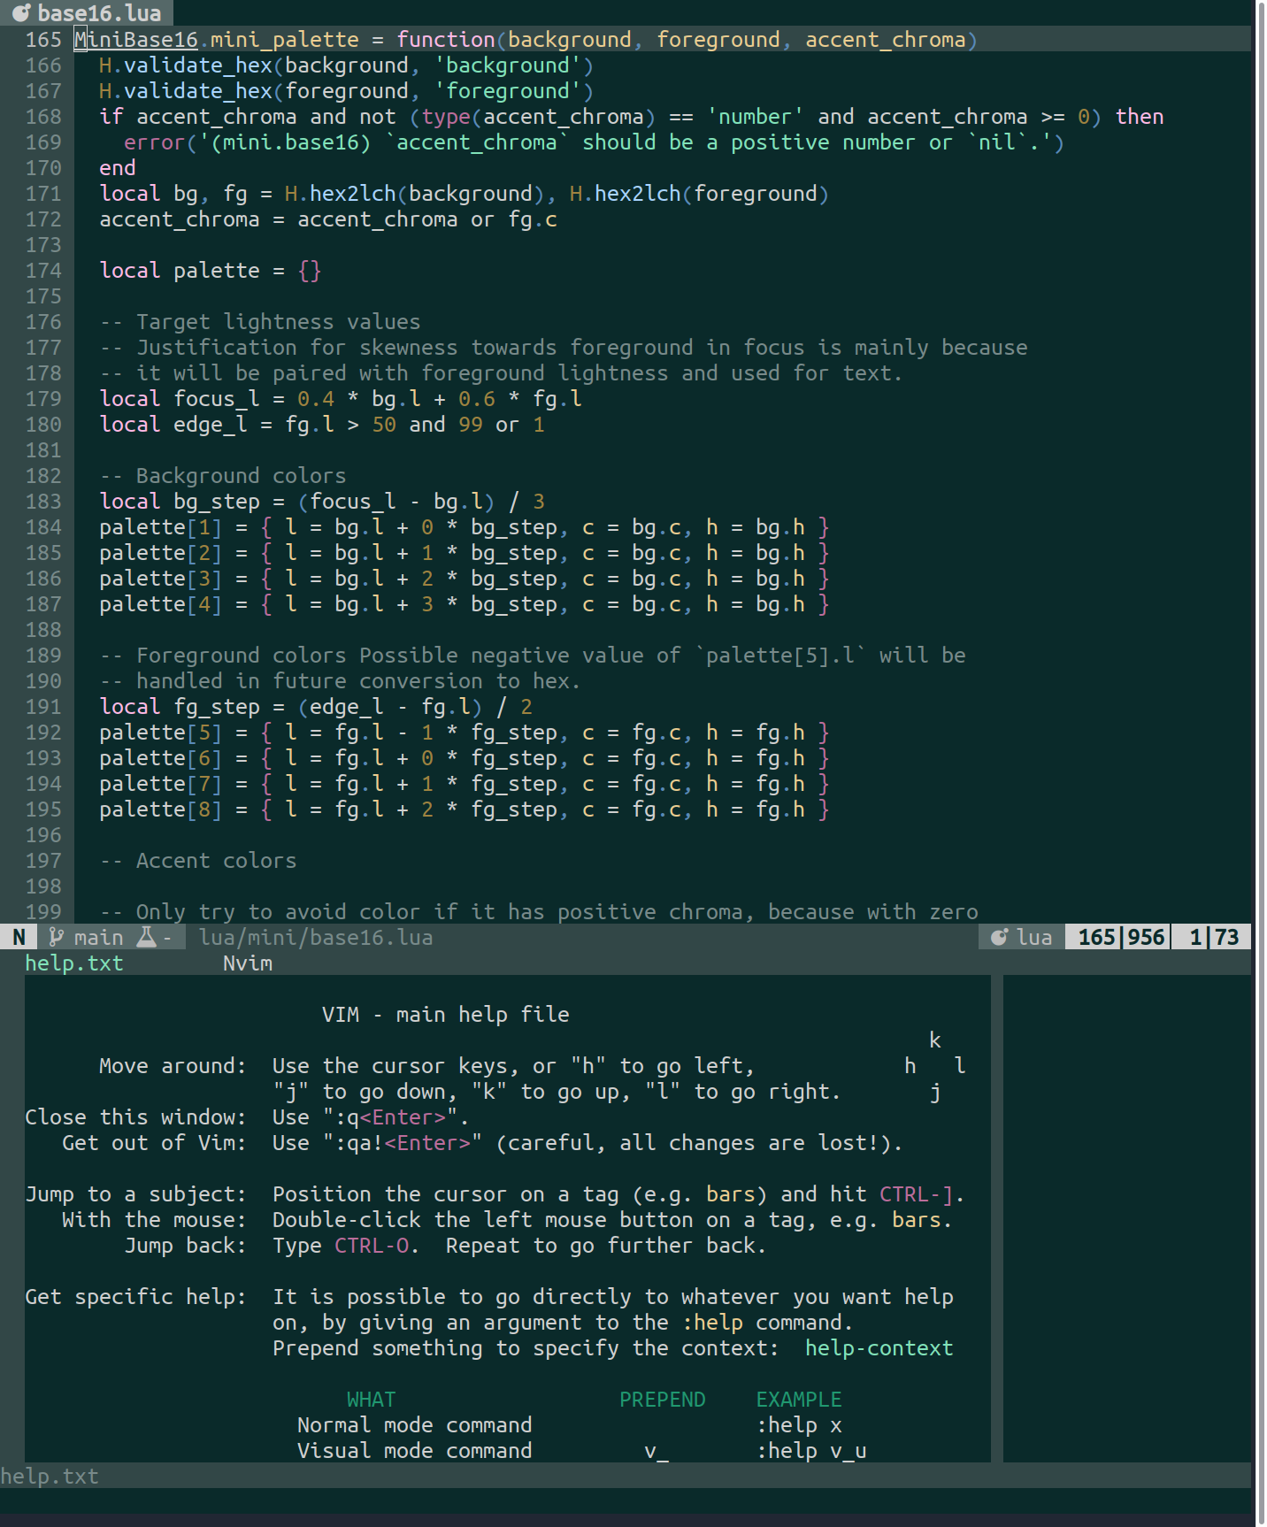Image resolution: width=1267 pixels, height=1527 pixels.
Task: Click the 1|73 column position indicator
Action: point(1213,937)
